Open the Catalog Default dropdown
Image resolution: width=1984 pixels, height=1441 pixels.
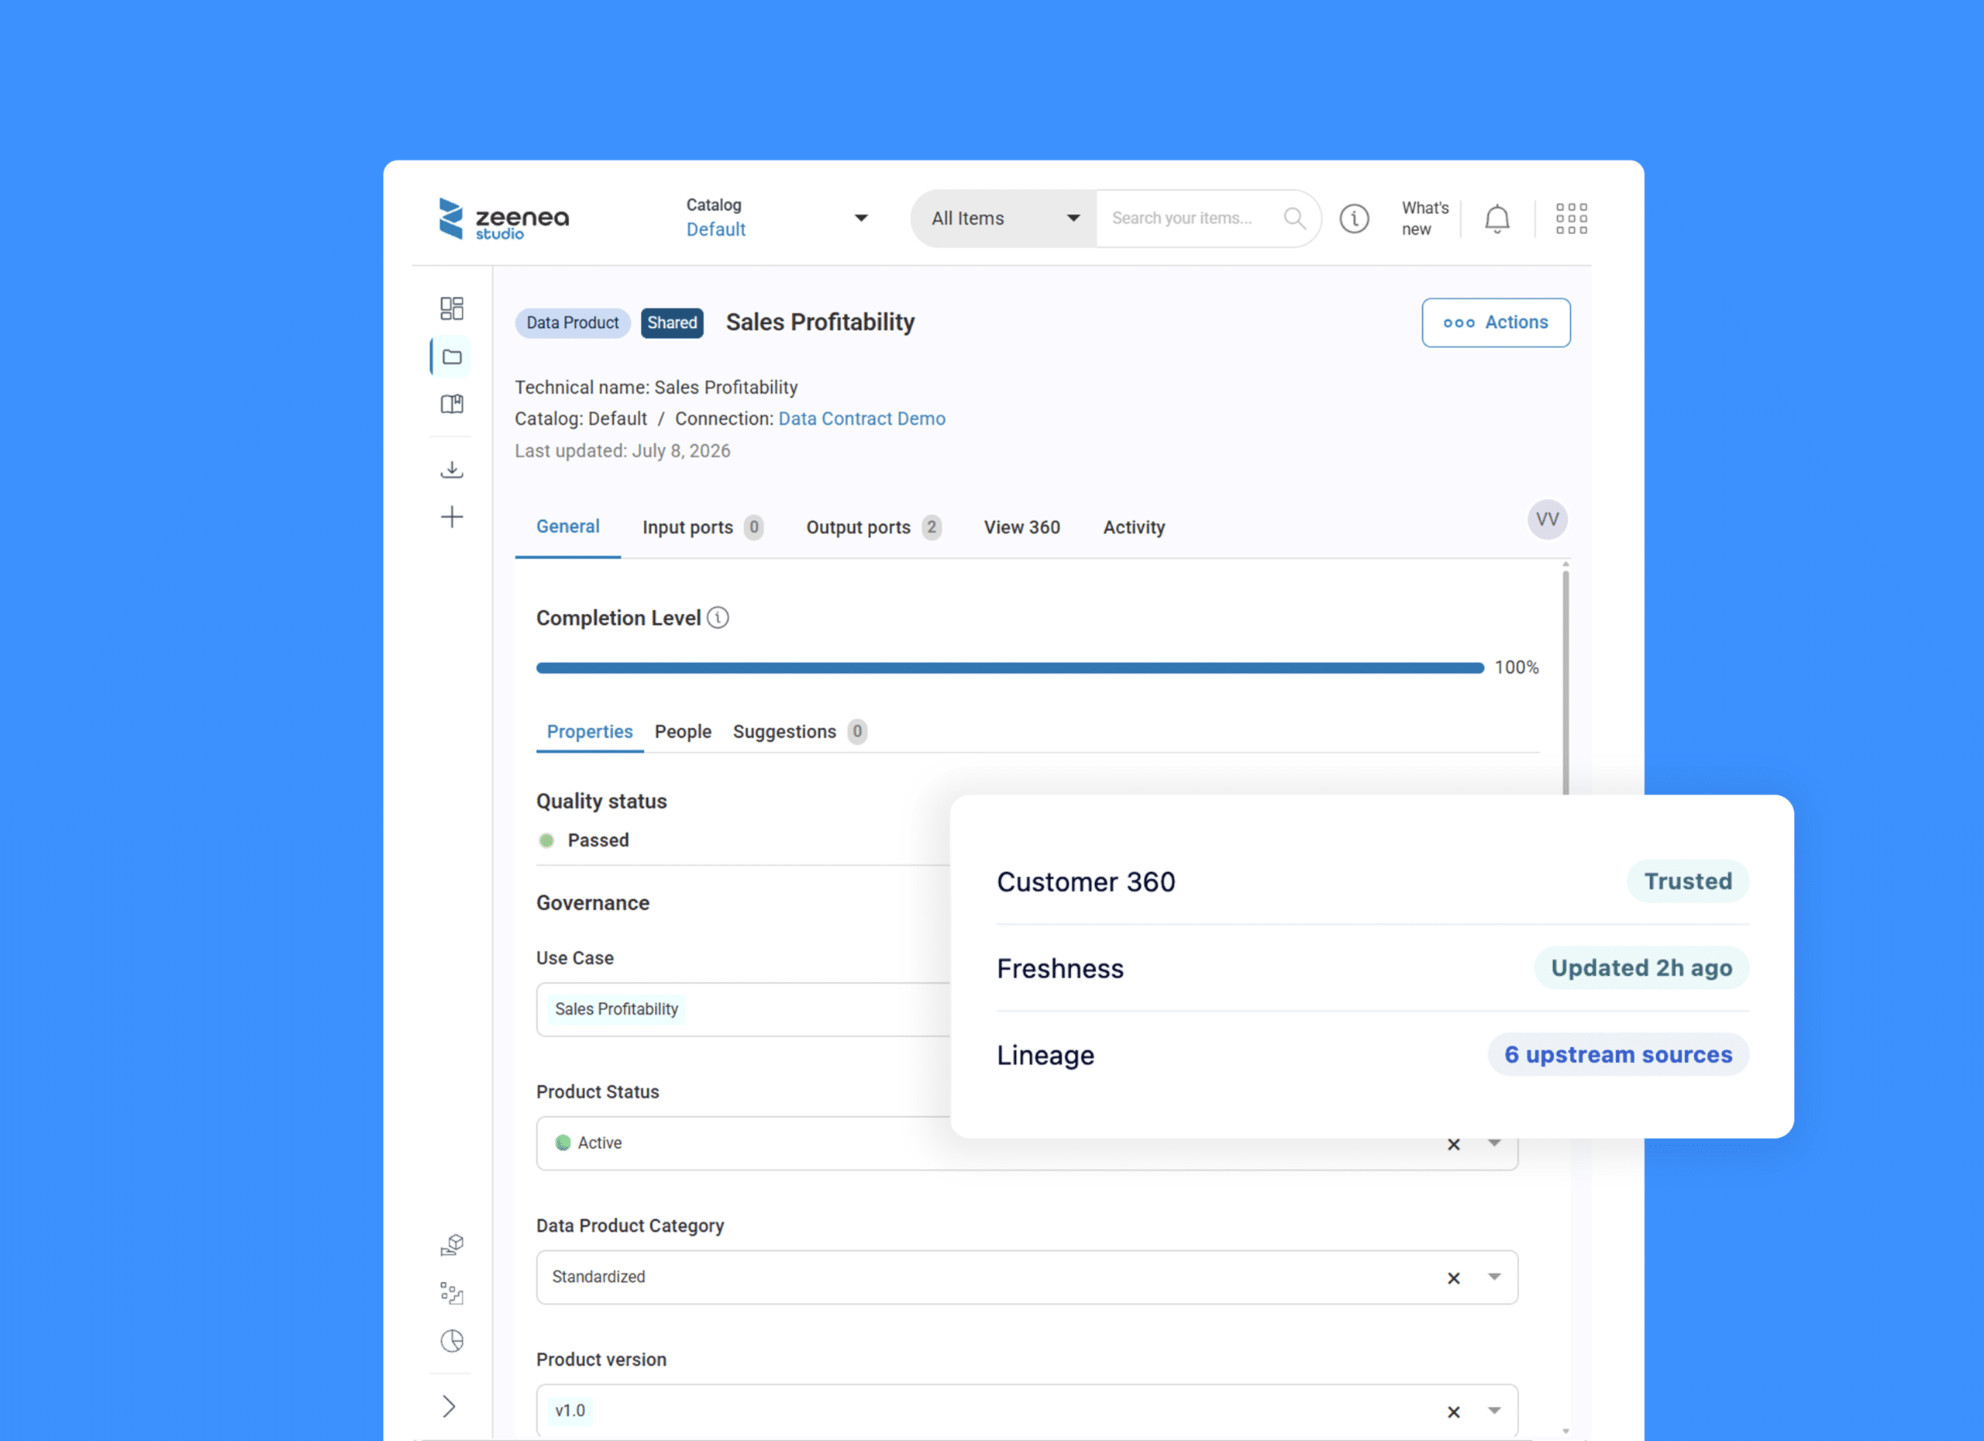pos(777,218)
